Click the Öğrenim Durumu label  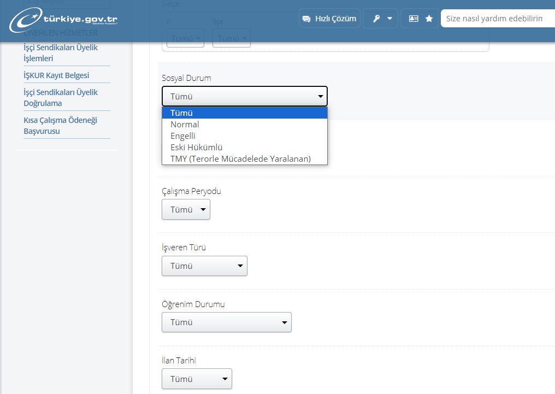point(193,304)
